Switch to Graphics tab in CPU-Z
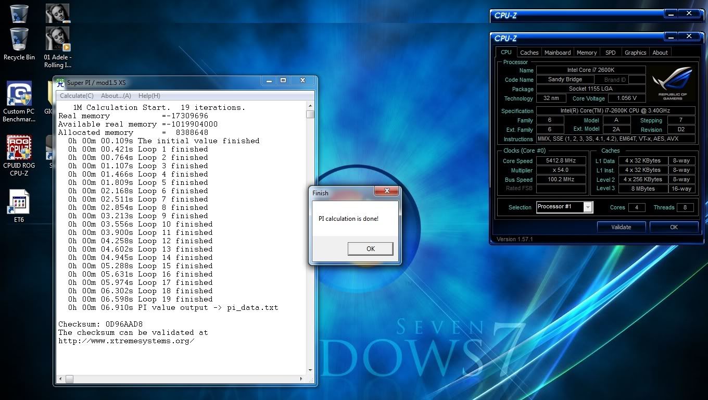This screenshot has width=708, height=400. click(x=636, y=53)
